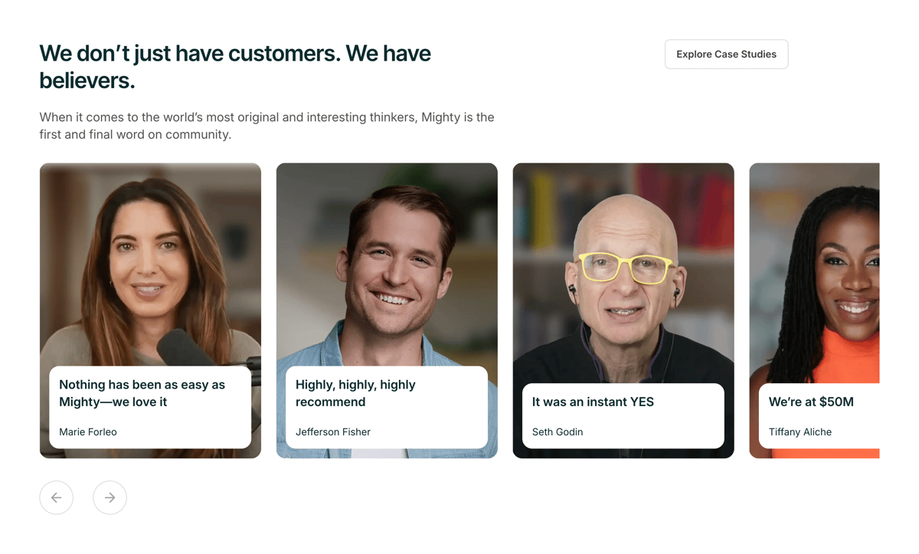This screenshot has height=554, width=919.
Task: Select Jefferson Fisher's video thumbnail
Action: pyautogui.click(x=387, y=253)
